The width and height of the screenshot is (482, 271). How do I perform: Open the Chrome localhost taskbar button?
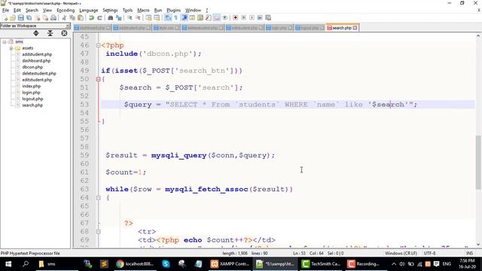tap(135, 264)
